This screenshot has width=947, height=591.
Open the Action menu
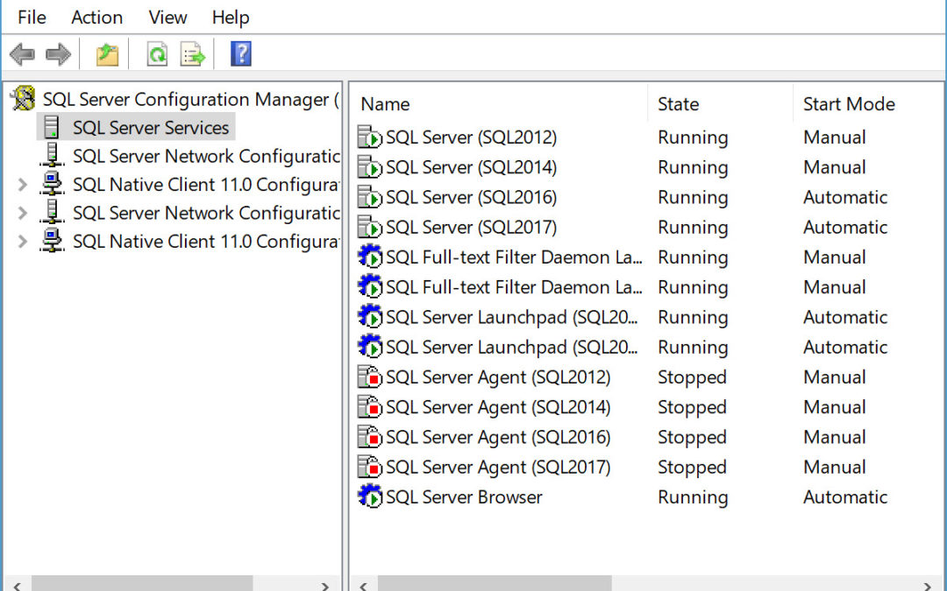pos(96,18)
